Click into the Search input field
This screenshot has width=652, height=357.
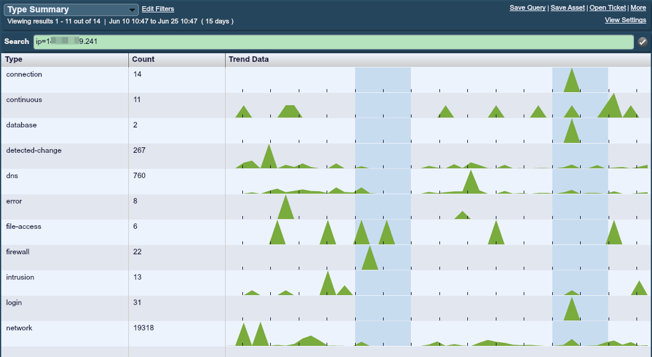pos(333,41)
